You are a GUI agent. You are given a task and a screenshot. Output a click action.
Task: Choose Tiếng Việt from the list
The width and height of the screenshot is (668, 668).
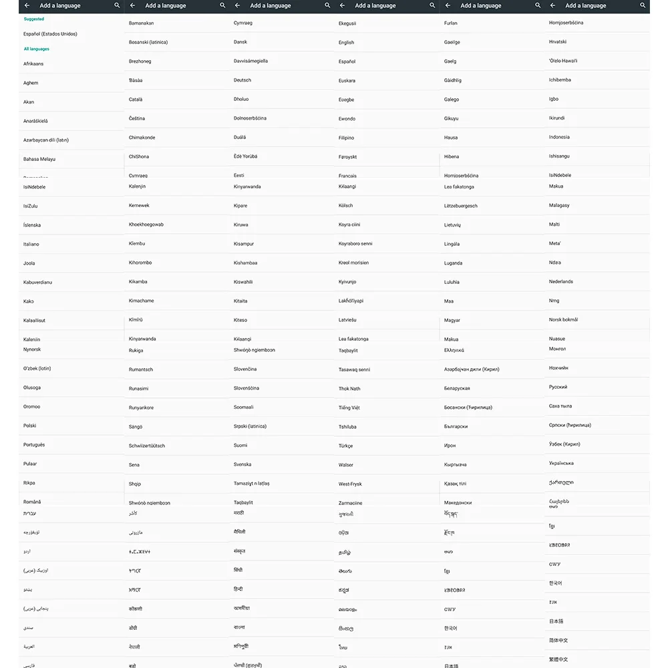pos(386,407)
